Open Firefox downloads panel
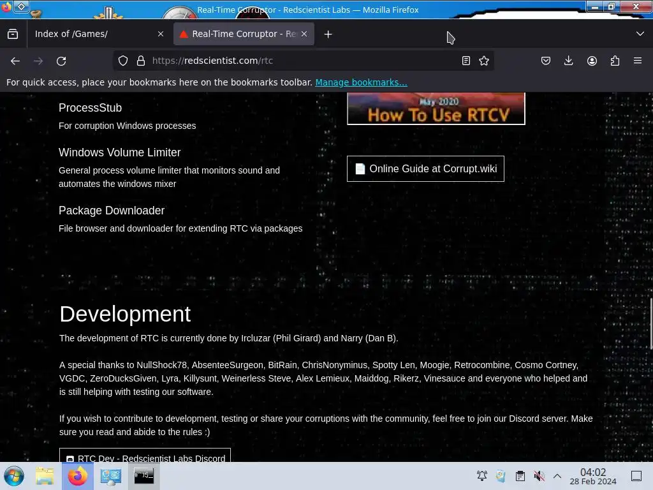The width and height of the screenshot is (653, 490). coord(568,61)
